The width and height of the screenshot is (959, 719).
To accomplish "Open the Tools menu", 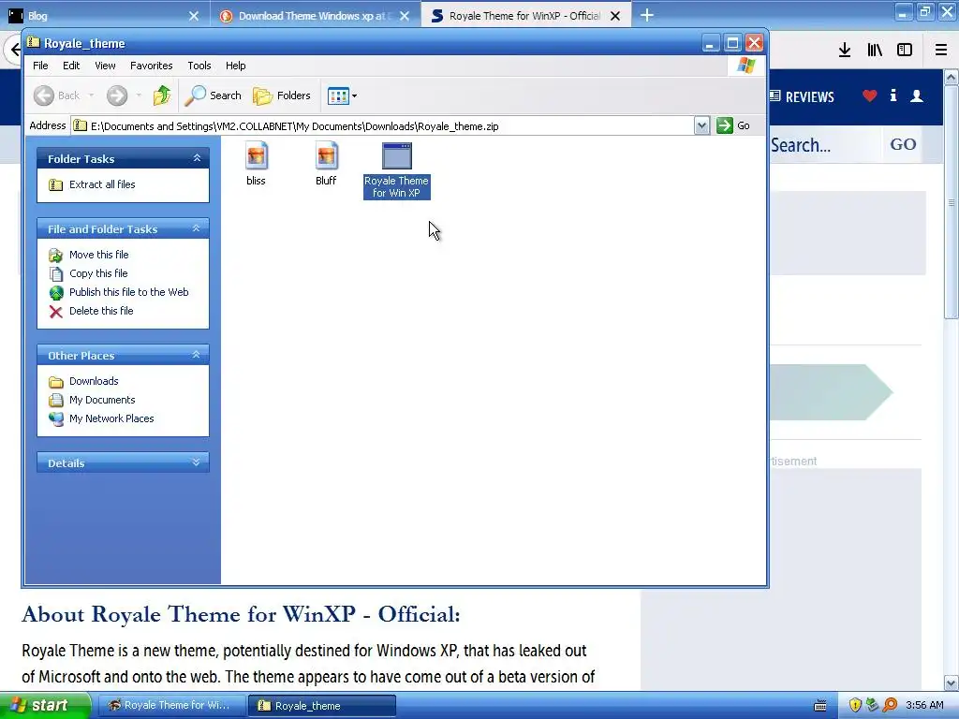I will (199, 66).
